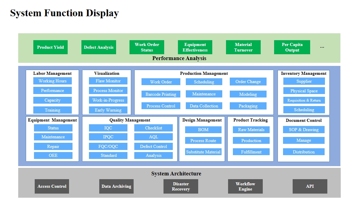Viewport: 361px width, 208px height.
Task: Click the Disaster Recovery architecture box
Action: point(181,186)
